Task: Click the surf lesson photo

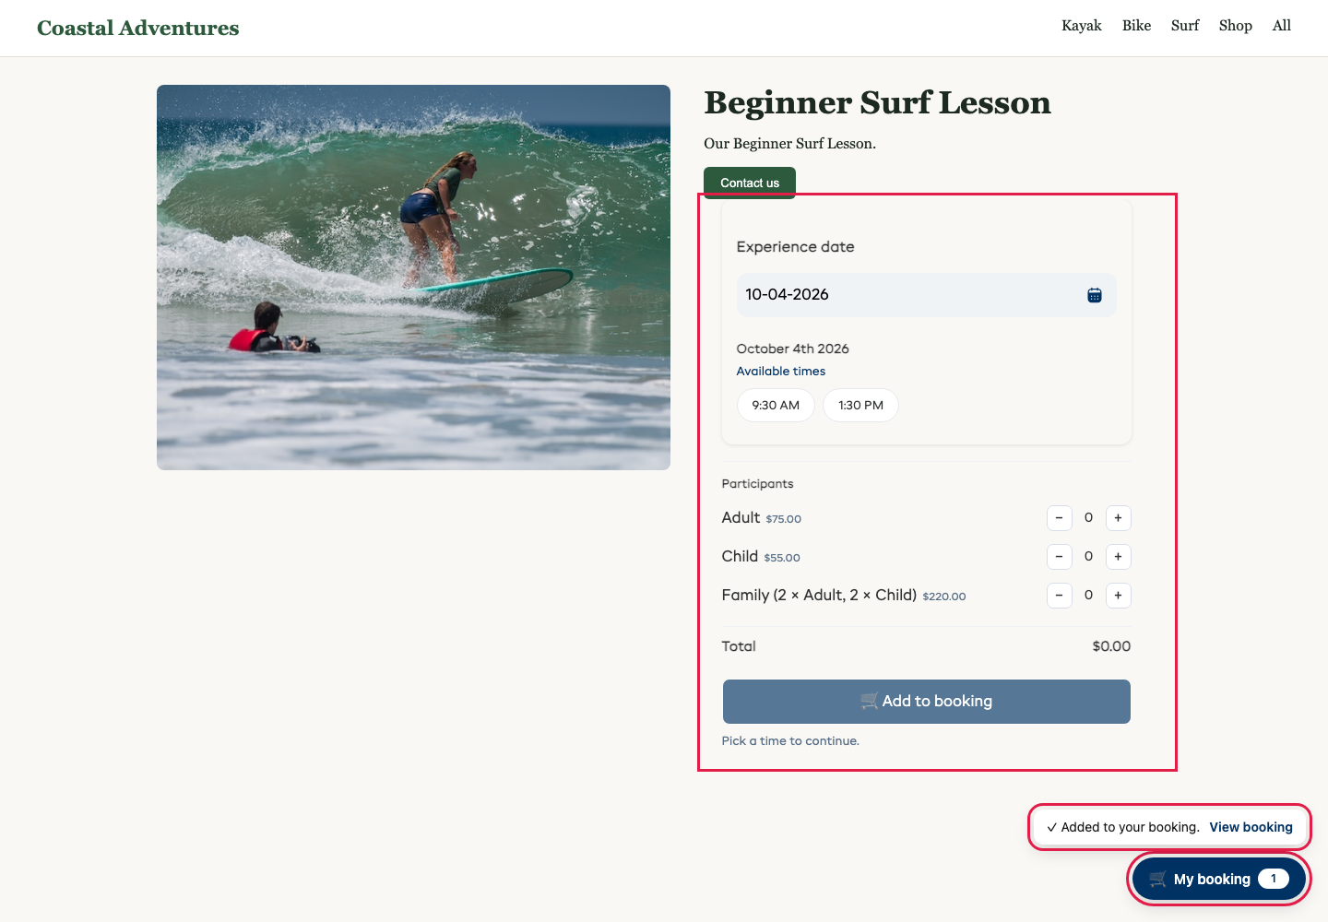Action: [x=413, y=278]
